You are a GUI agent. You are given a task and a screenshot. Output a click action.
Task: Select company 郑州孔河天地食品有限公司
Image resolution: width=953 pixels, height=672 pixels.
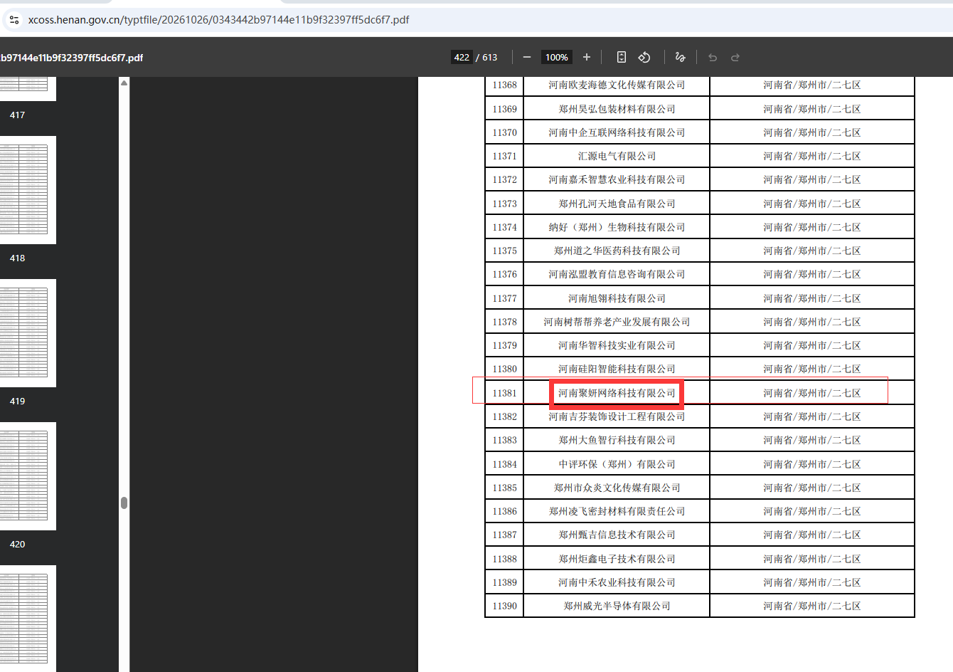(x=617, y=204)
